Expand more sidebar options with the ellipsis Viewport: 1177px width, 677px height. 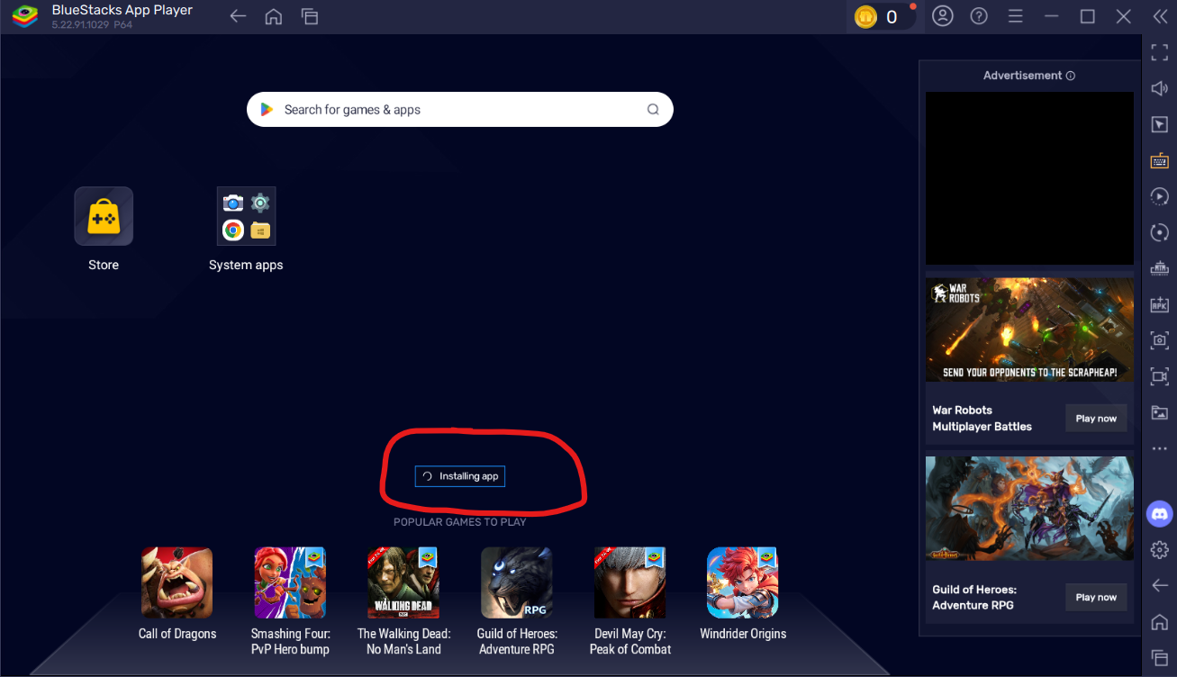tap(1160, 447)
